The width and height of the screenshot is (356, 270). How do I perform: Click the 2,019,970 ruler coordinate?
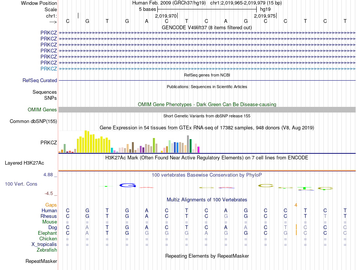point(166,16)
